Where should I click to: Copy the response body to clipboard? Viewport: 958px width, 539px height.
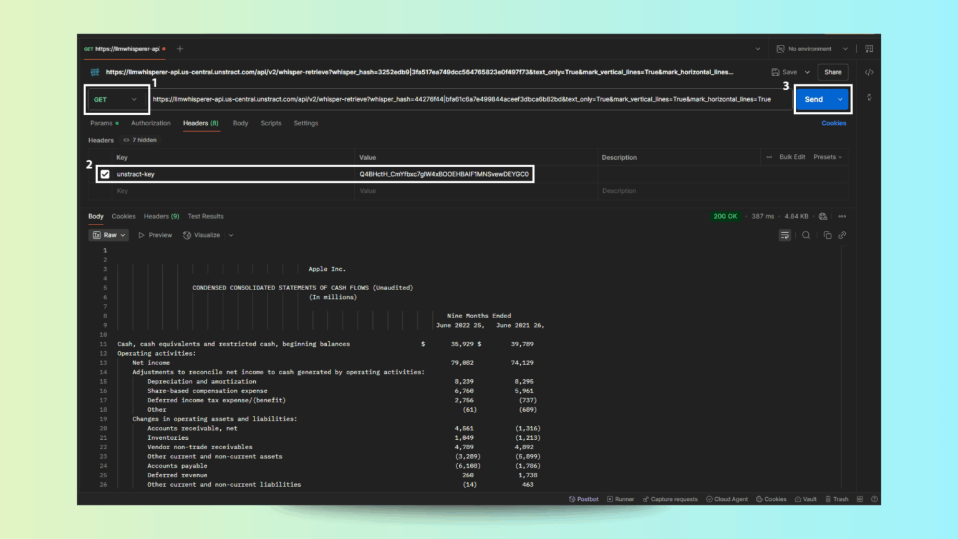(827, 235)
